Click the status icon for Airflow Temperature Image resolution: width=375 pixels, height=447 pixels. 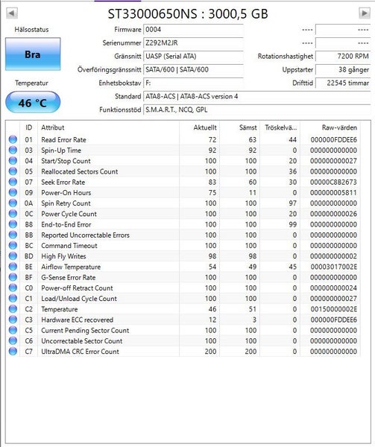click(13, 267)
